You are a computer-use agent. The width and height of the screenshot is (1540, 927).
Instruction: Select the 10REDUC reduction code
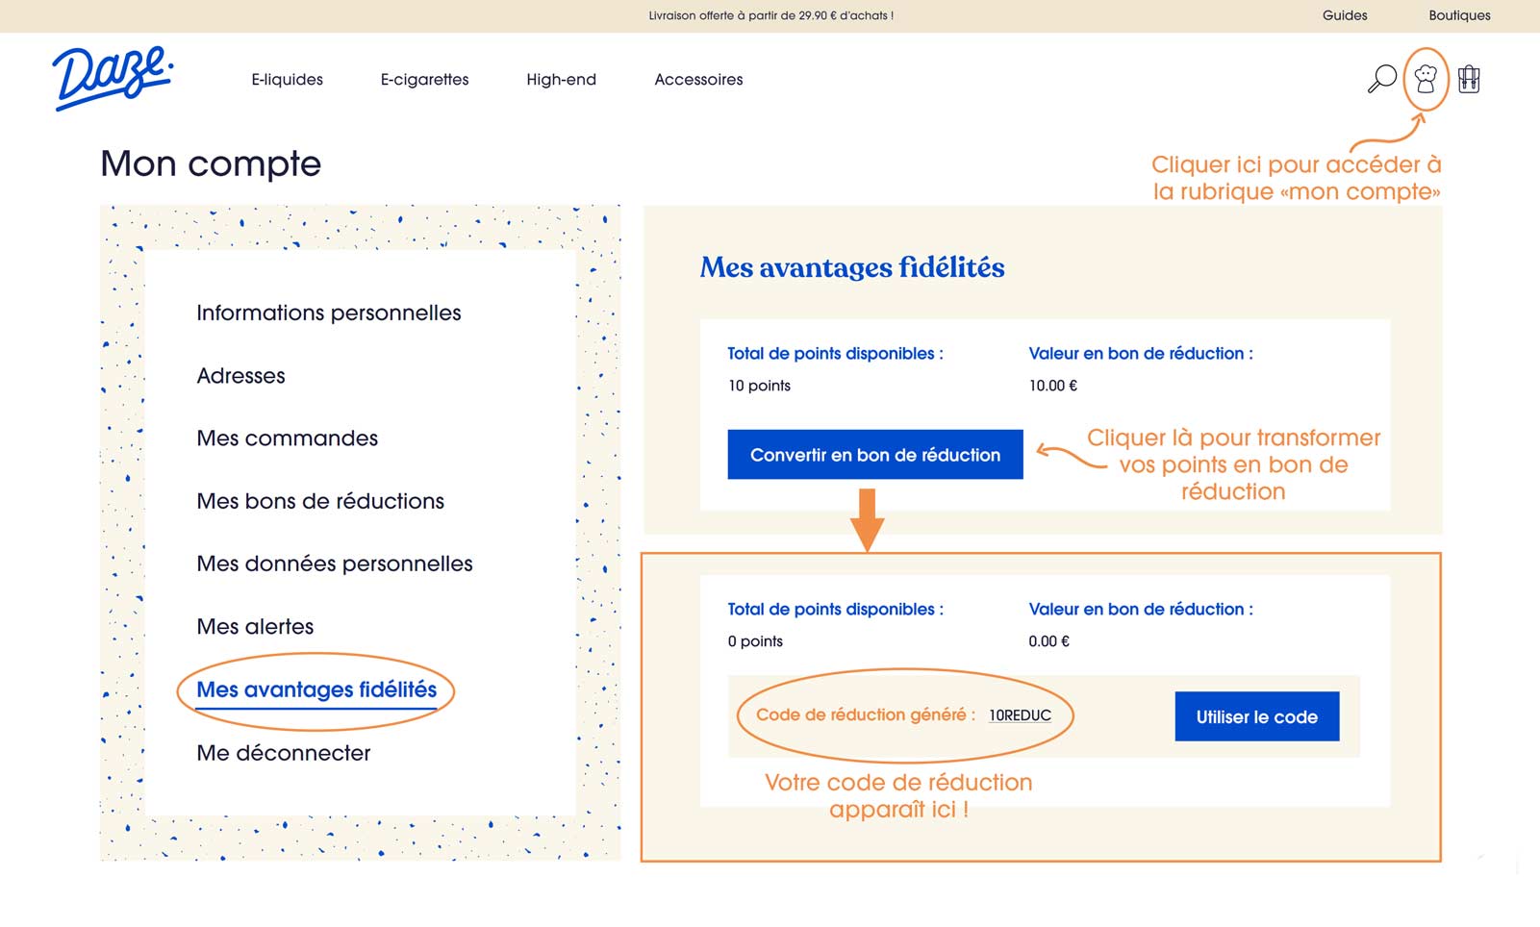pyautogui.click(x=1020, y=715)
